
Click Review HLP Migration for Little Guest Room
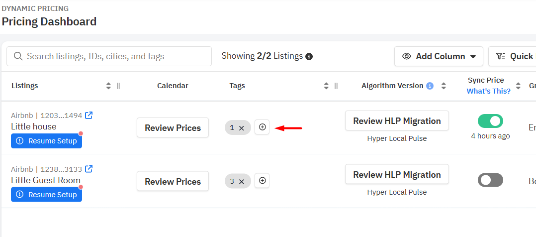pyautogui.click(x=397, y=175)
